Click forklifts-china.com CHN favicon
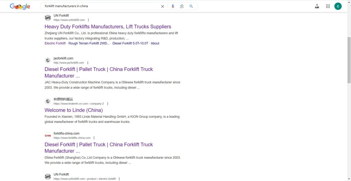The width and height of the screenshot is (351, 181). pyautogui.click(x=48, y=135)
